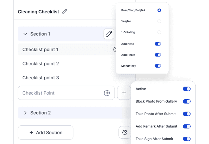Screen dimensions: 209x144
Task: Click the plus button to add checklist point
Action: point(124,93)
